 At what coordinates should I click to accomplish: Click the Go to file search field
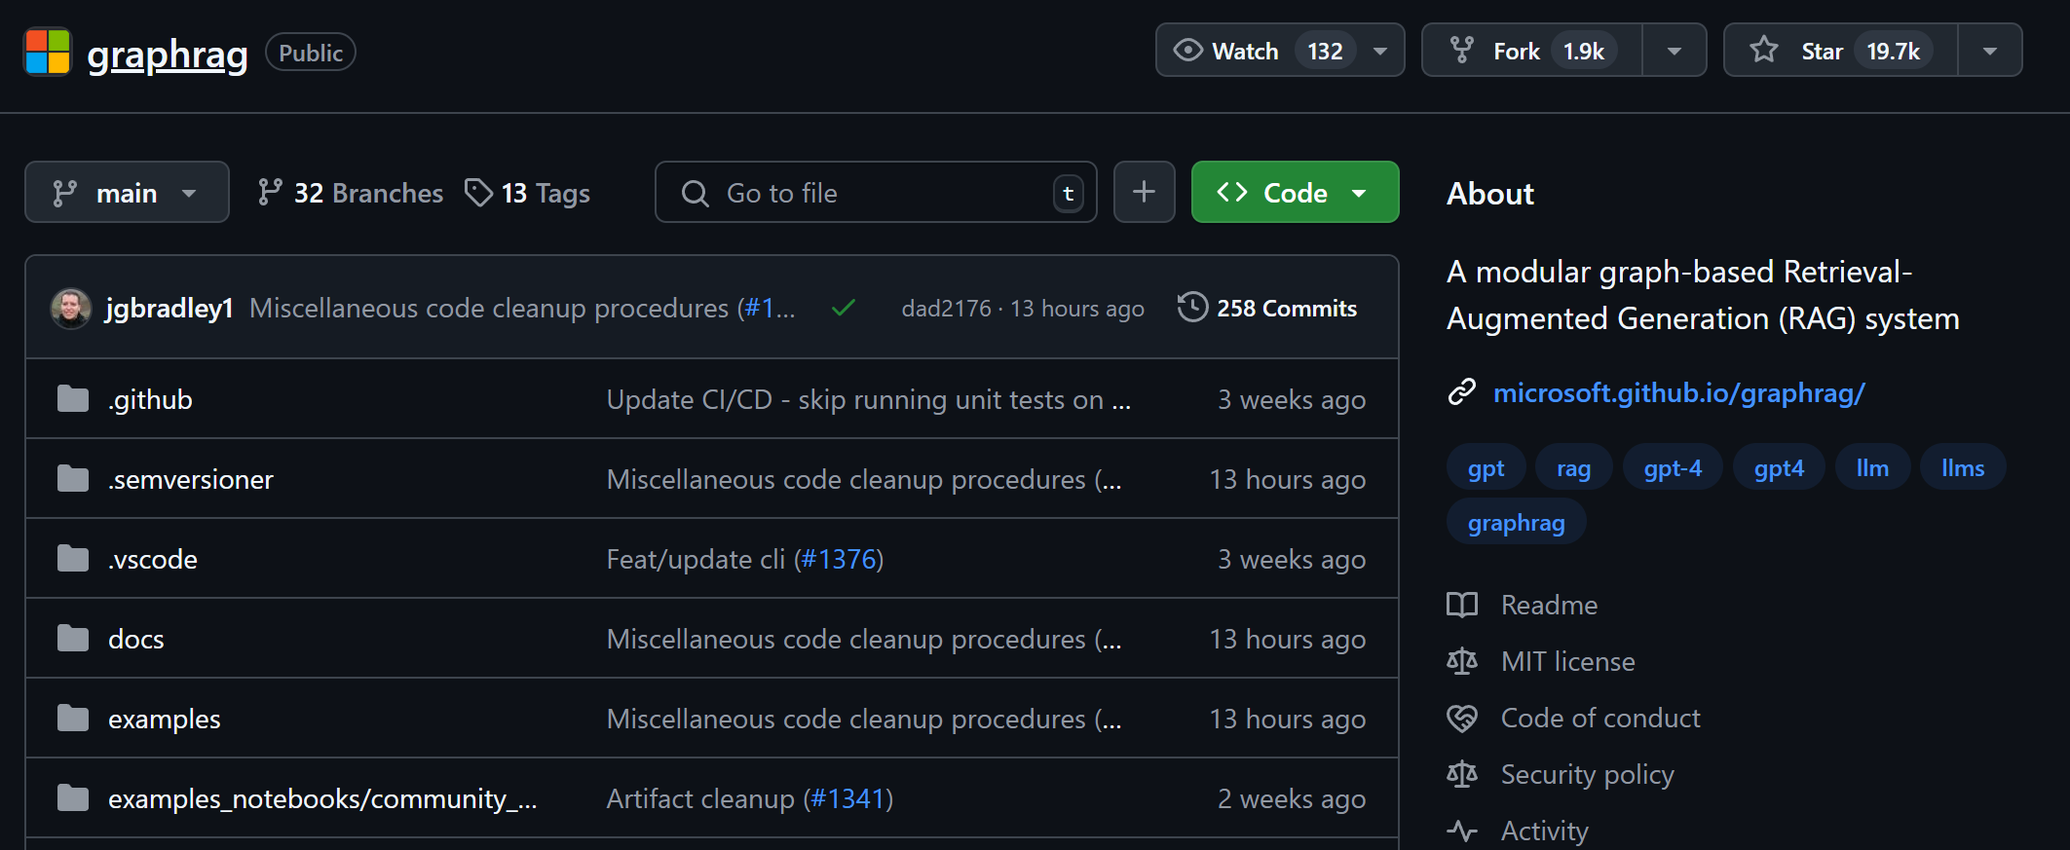pyautogui.click(x=876, y=193)
